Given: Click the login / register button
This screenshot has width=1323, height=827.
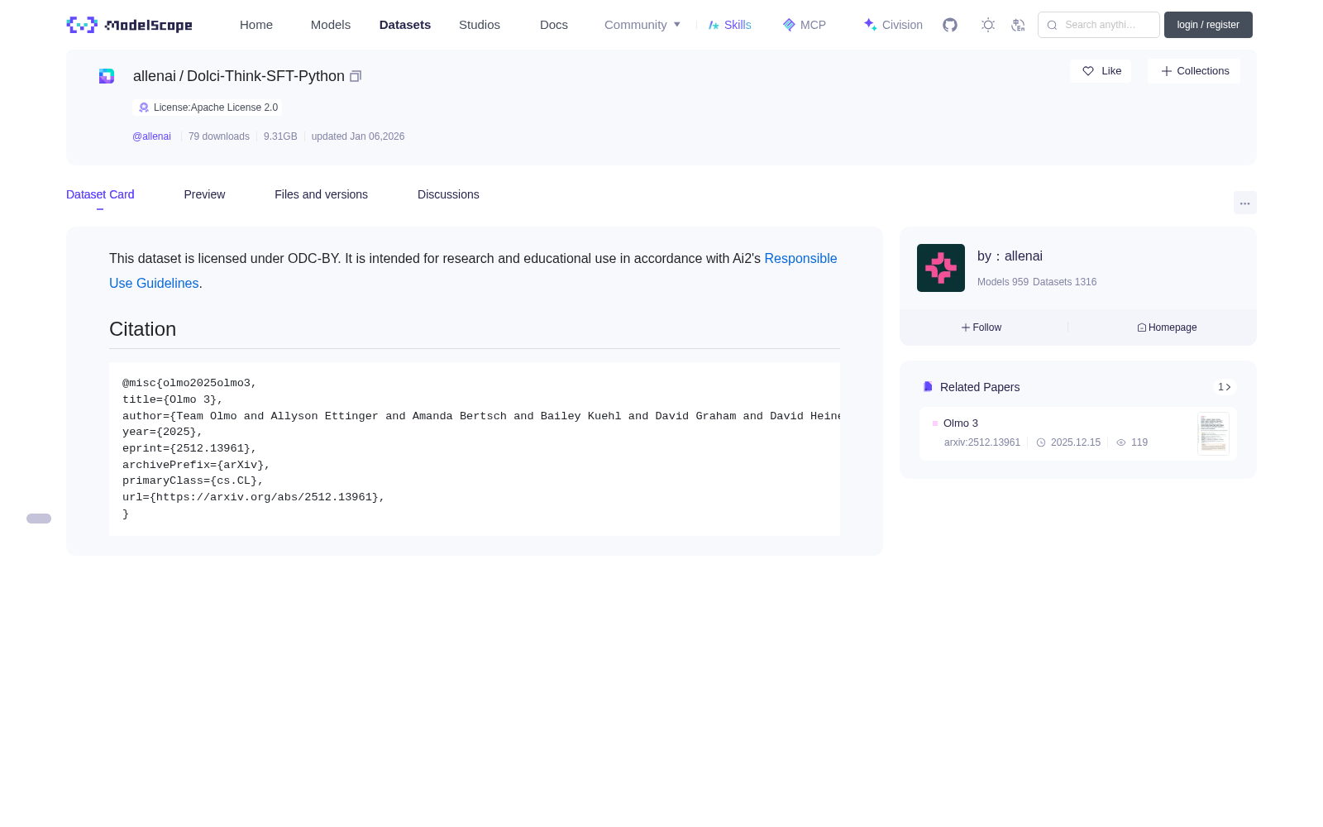Looking at the screenshot, I should [x=1208, y=25].
